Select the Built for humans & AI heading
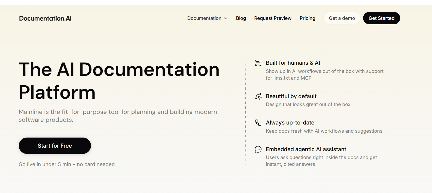Viewport: 432px width, 193px height. 293,63
